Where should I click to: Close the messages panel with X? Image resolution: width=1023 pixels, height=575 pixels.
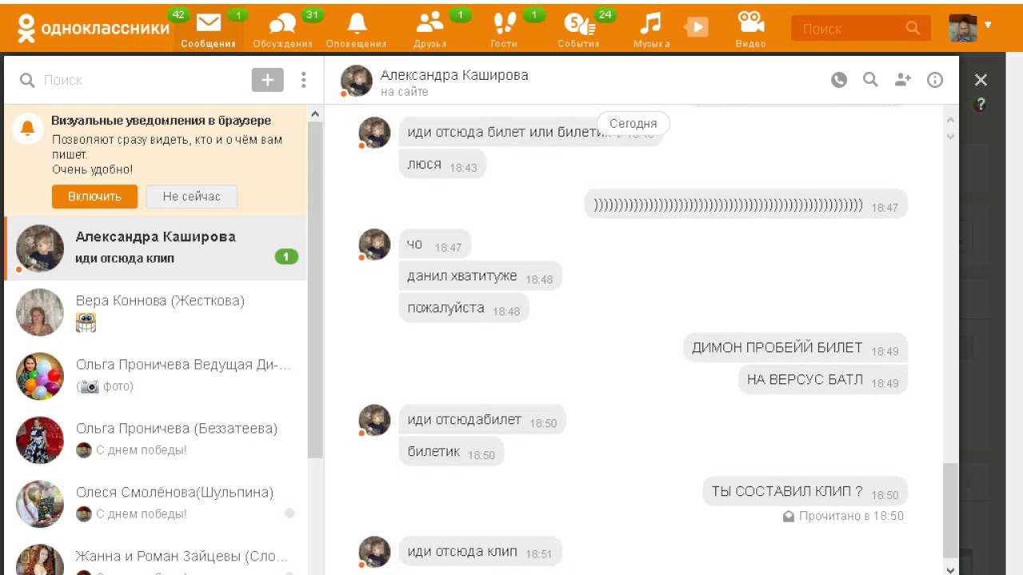pyautogui.click(x=981, y=80)
